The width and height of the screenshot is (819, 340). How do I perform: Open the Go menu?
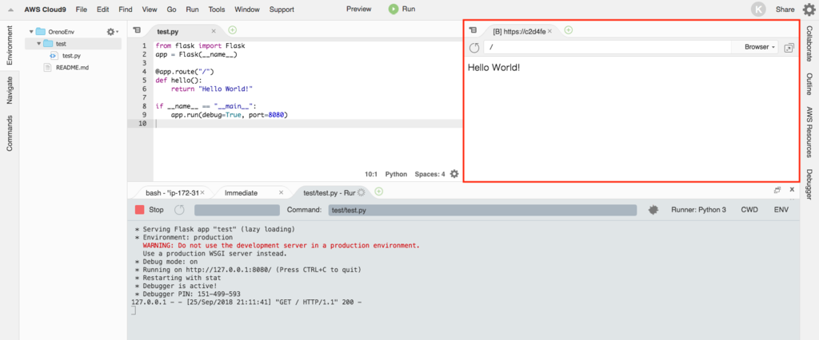pyautogui.click(x=171, y=10)
